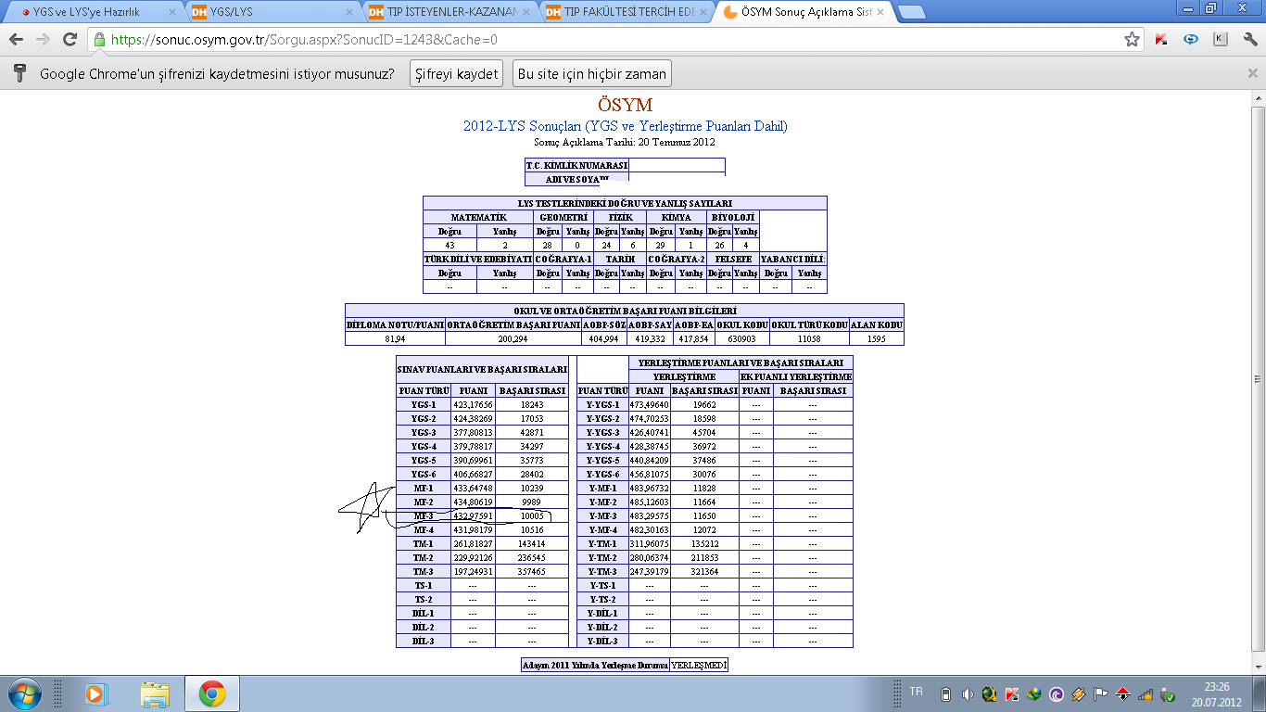Open Internet Download Manager tray icon
The width and height of the screenshot is (1266, 712).
1033,693
